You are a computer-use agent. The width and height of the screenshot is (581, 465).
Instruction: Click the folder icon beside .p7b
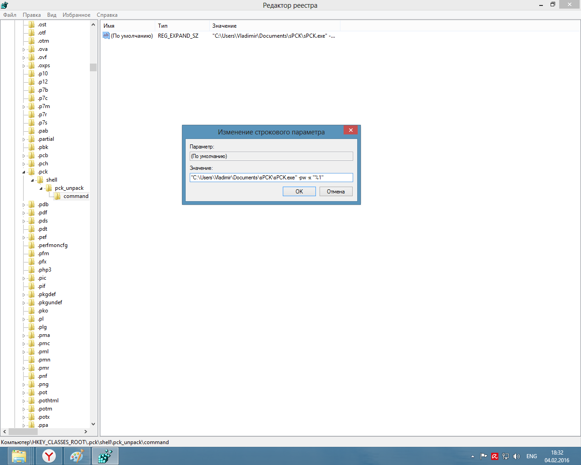pos(32,90)
